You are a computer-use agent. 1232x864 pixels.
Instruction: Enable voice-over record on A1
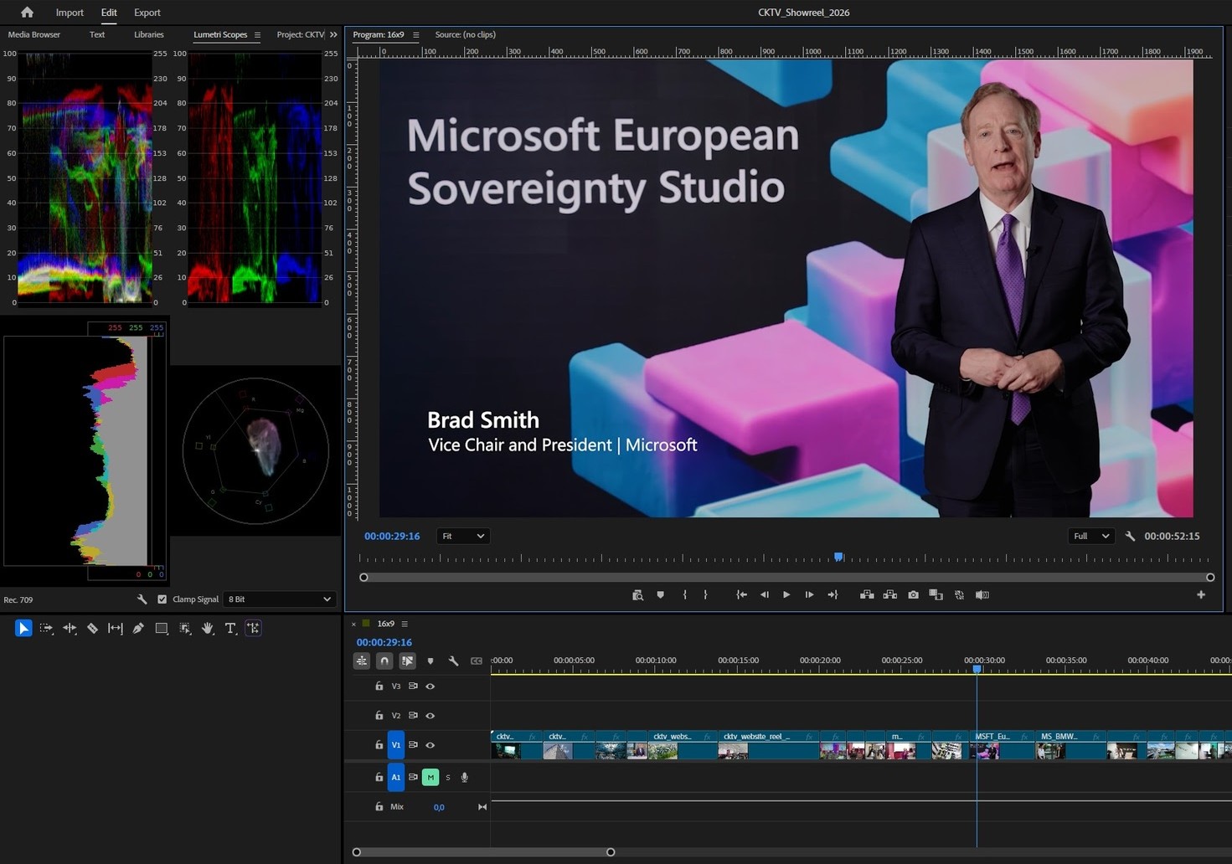click(465, 777)
